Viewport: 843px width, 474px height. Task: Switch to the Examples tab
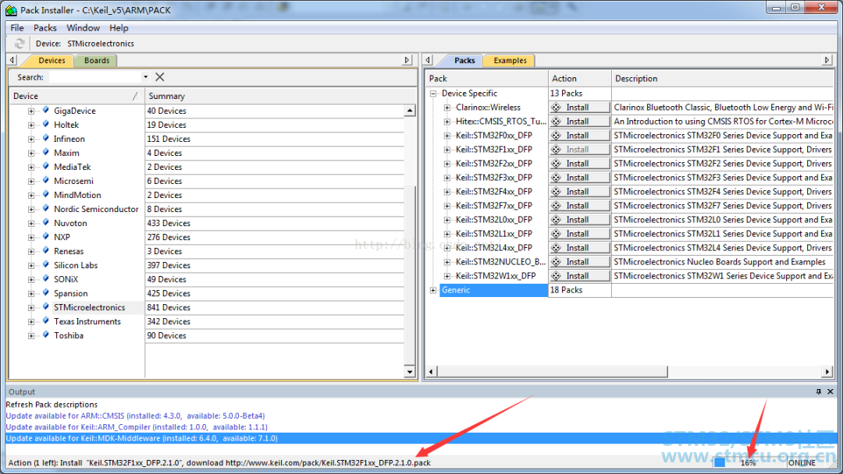pos(510,61)
